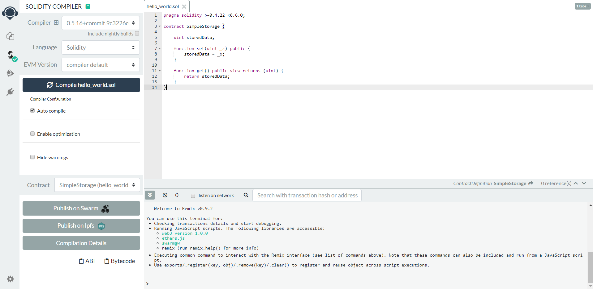Click the pending transactions counter 0
This screenshot has width=593, height=289.
[x=177, y=195]
